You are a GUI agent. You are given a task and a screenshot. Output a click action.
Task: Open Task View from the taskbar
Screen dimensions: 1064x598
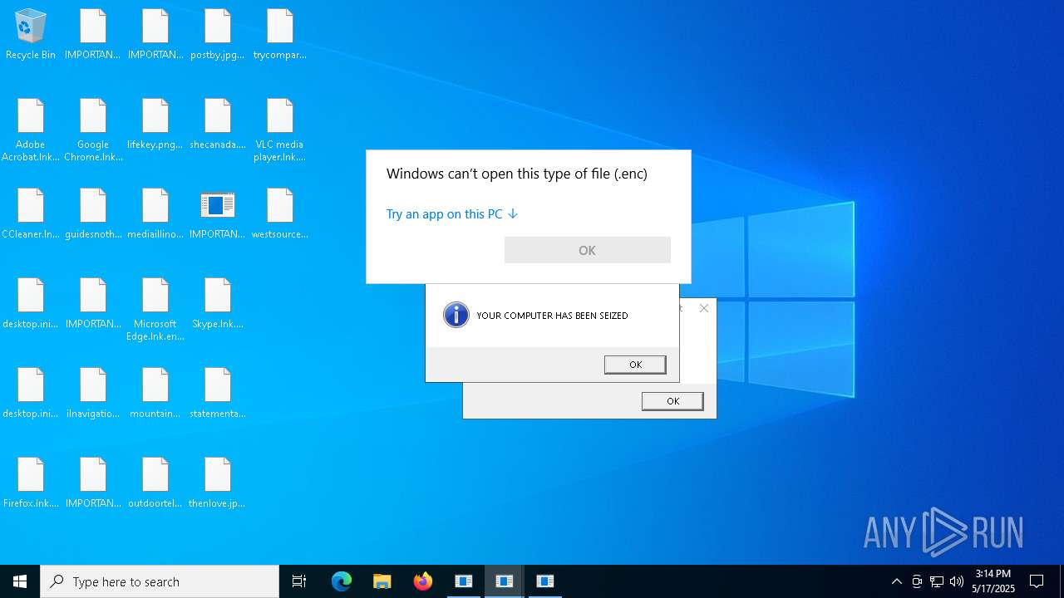[299, 581]
